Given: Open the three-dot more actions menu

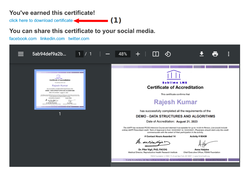Looking at the screenshot, I should [229, 54].
